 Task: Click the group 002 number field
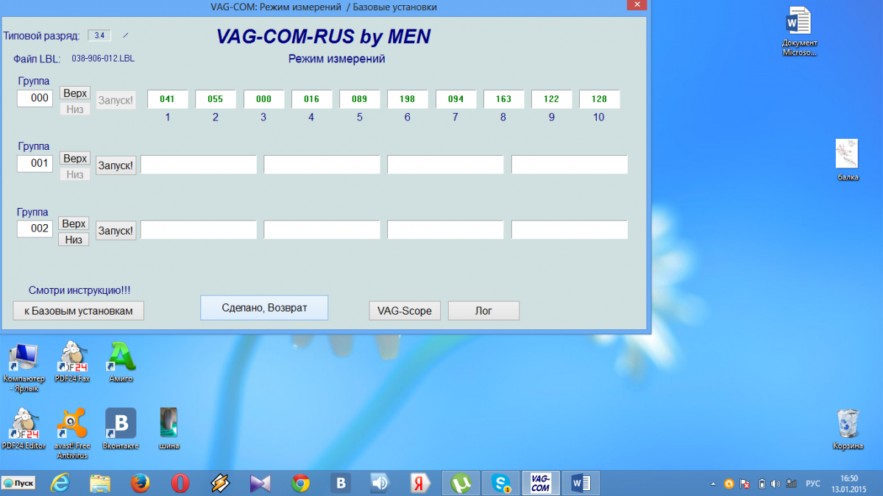35,229
